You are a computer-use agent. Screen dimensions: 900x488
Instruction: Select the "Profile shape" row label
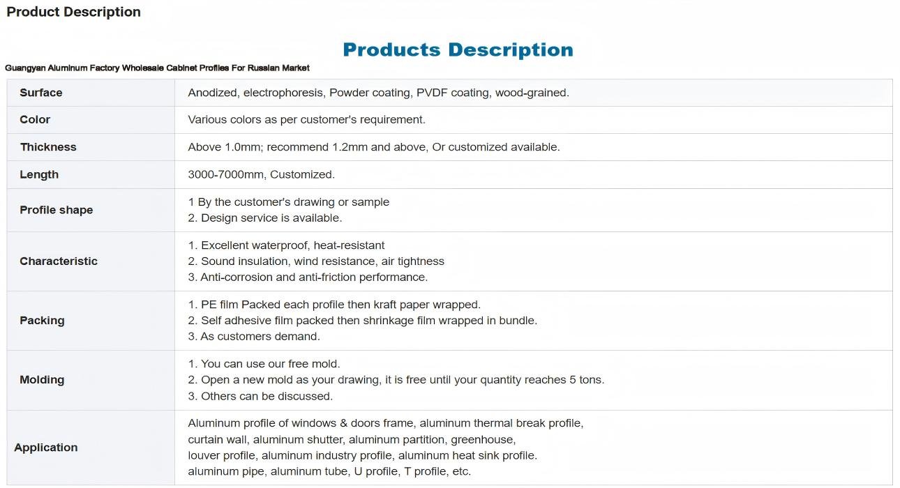pyautogui.click(x=56, y=210)
